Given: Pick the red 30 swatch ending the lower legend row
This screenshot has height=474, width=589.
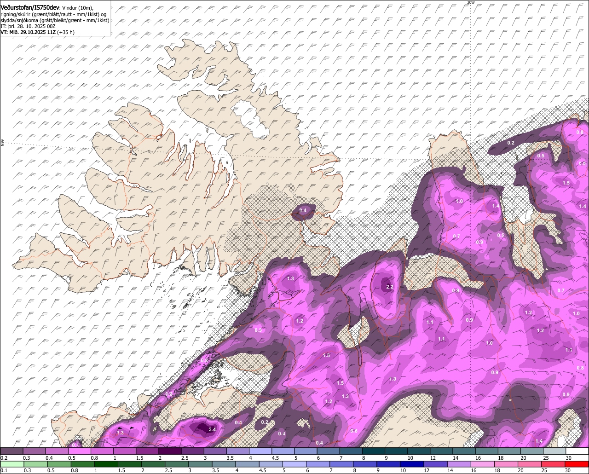Looking at the screenshot, I should (577, 464).
